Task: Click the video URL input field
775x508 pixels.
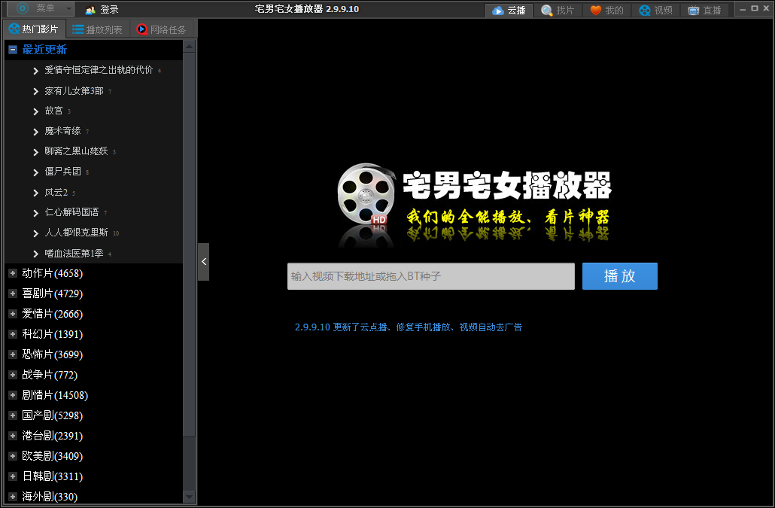Action: click(x=430, y=276)
